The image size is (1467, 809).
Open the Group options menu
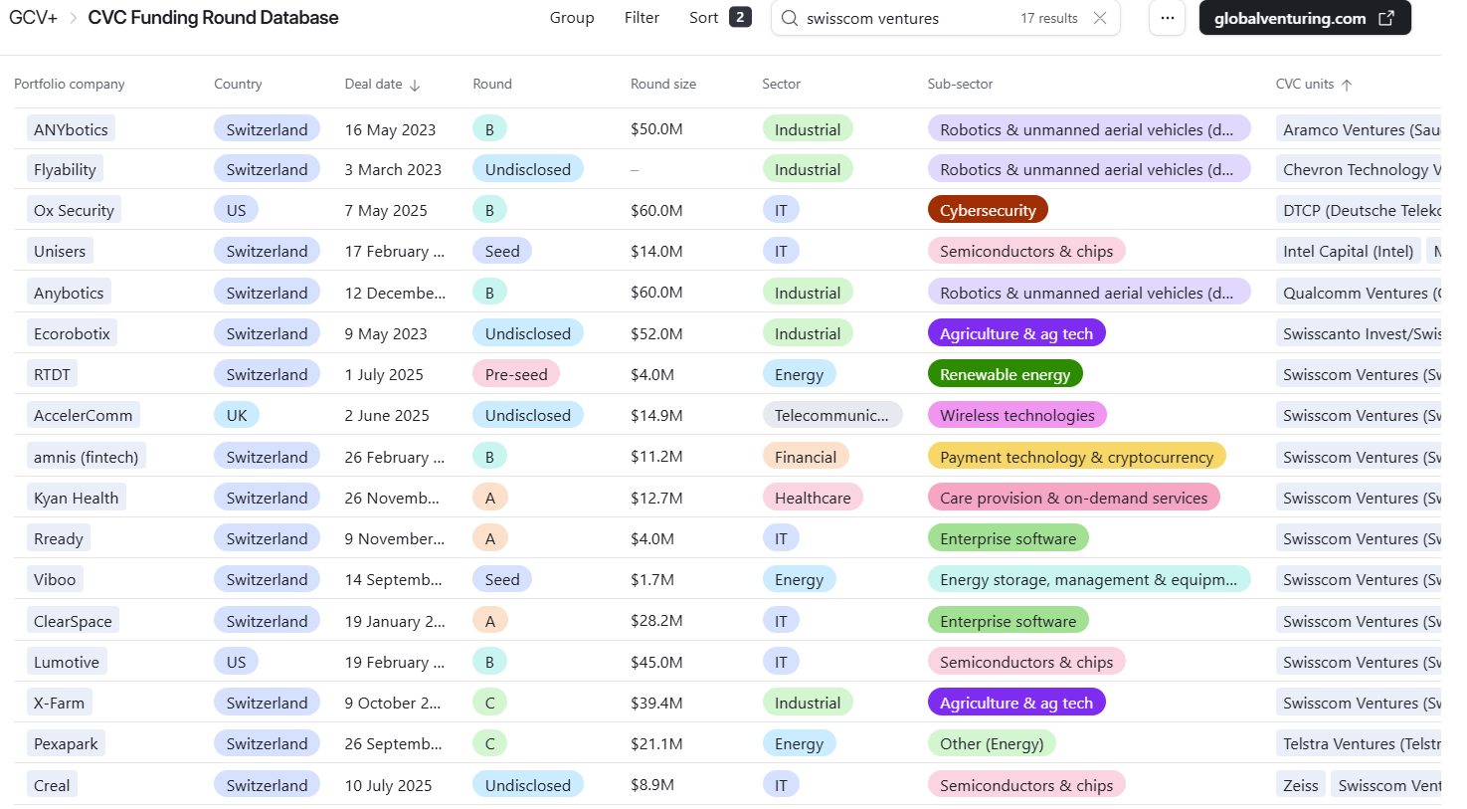(572, 18)
